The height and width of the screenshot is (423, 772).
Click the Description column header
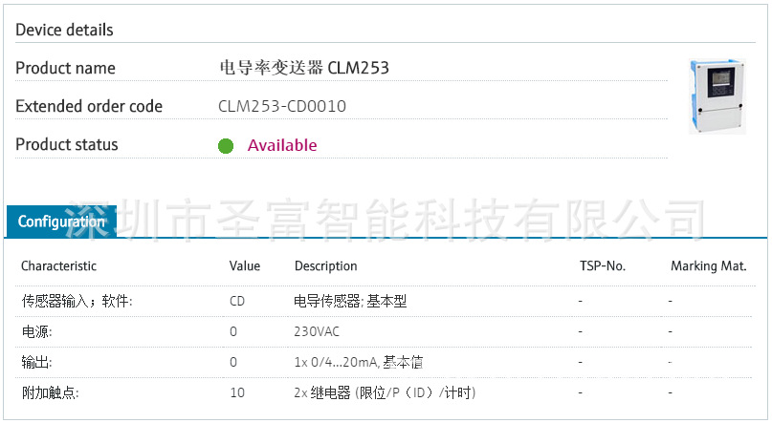(325, 265)
